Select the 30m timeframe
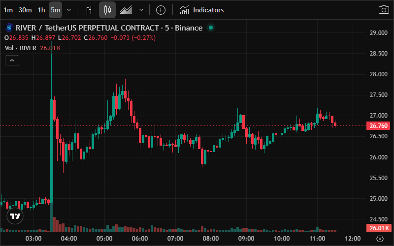The height and width of the screenshot is (246, 394). click(25, 10)
